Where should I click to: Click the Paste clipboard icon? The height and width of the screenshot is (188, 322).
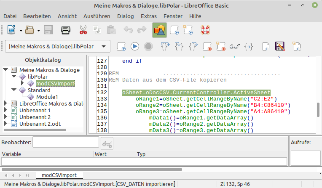pyautogui.click(x=111, y=30)
